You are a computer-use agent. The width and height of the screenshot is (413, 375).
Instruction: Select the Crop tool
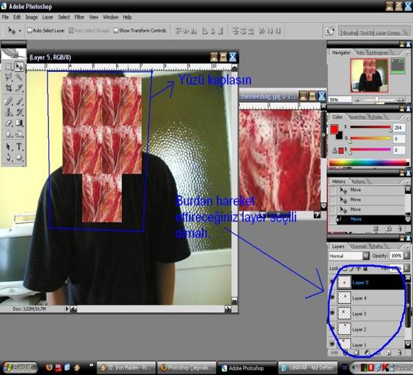pos(8,88)
